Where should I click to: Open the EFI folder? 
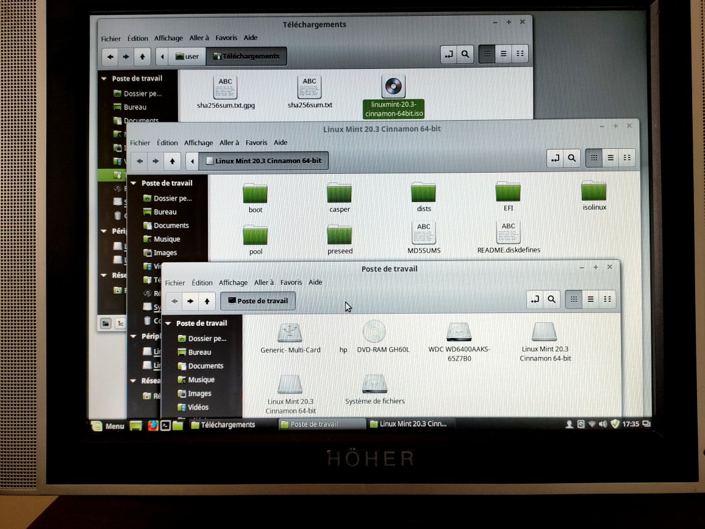click(x=508, y=196)
